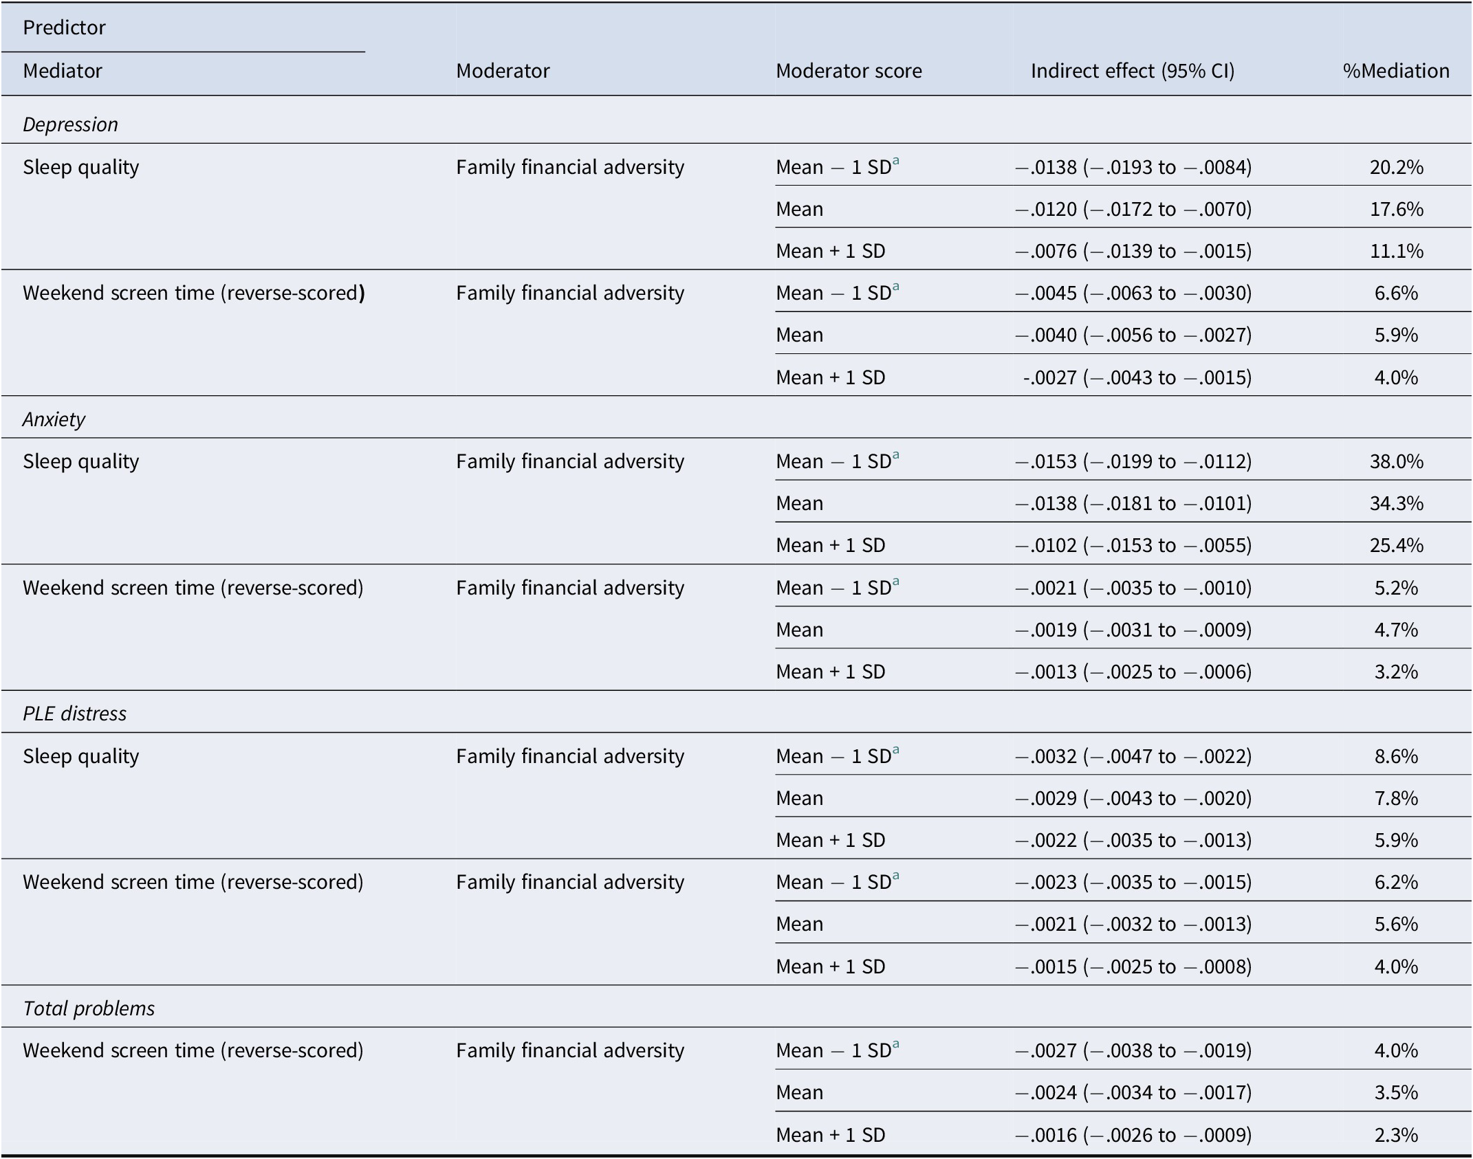The image size is (1473, 1159).
Task: Click the −.0153 (−.0199 to −.0112) cell
Action: (x=1133, y=461)
